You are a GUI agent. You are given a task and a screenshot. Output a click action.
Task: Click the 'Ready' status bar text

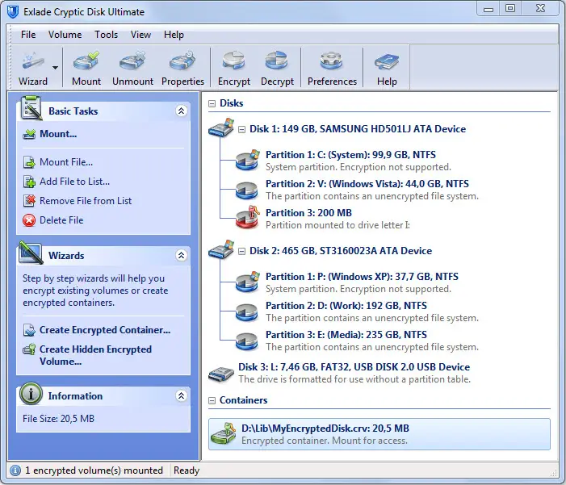[x=187, y=470]
